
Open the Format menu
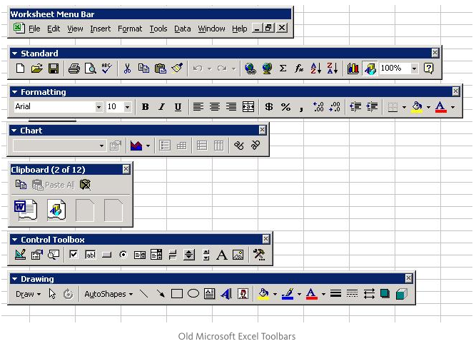coord(130,29)
